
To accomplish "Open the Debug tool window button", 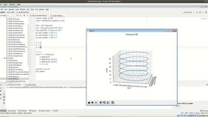I will [x=12, y=110].
